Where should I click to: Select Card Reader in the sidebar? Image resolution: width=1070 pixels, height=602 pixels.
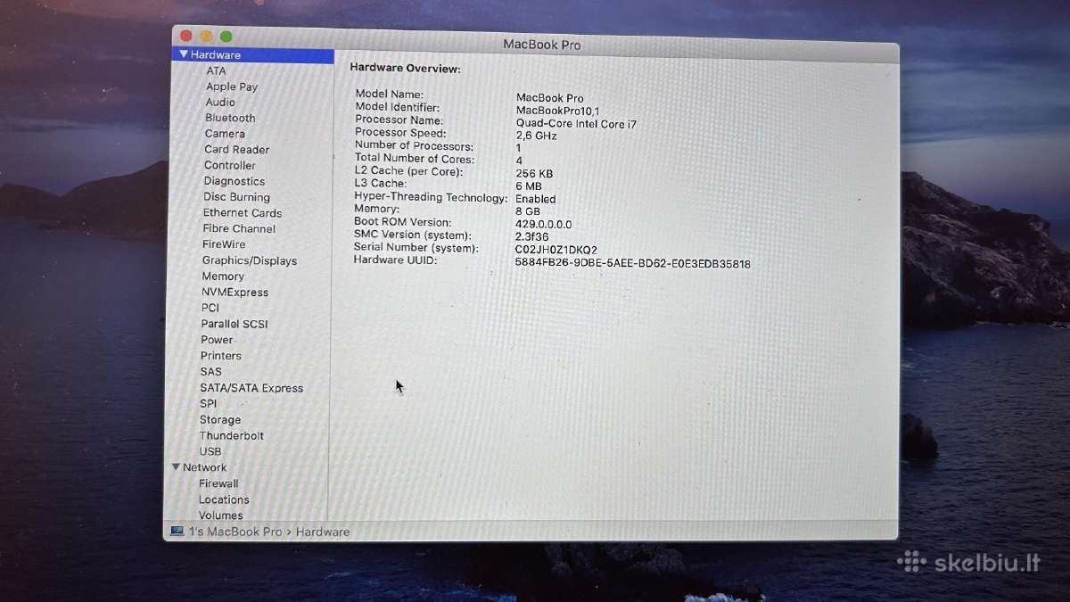pos(236,150)
